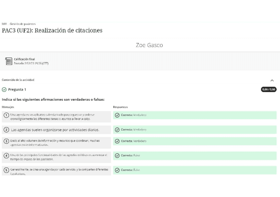This screenshot has width=280, height=197.
Task: Click the title PAC3 (UF2): Realización de citaciones
Action: click(52, 30)
